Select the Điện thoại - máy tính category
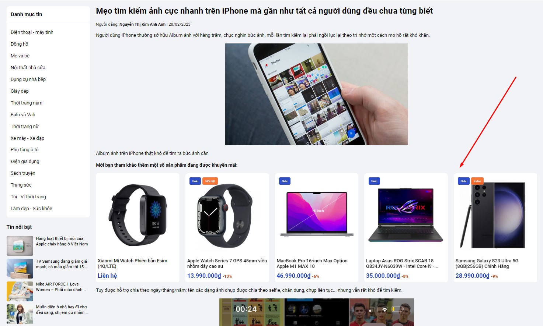Viewport: 543px width, 326px height. coord(32,32)
